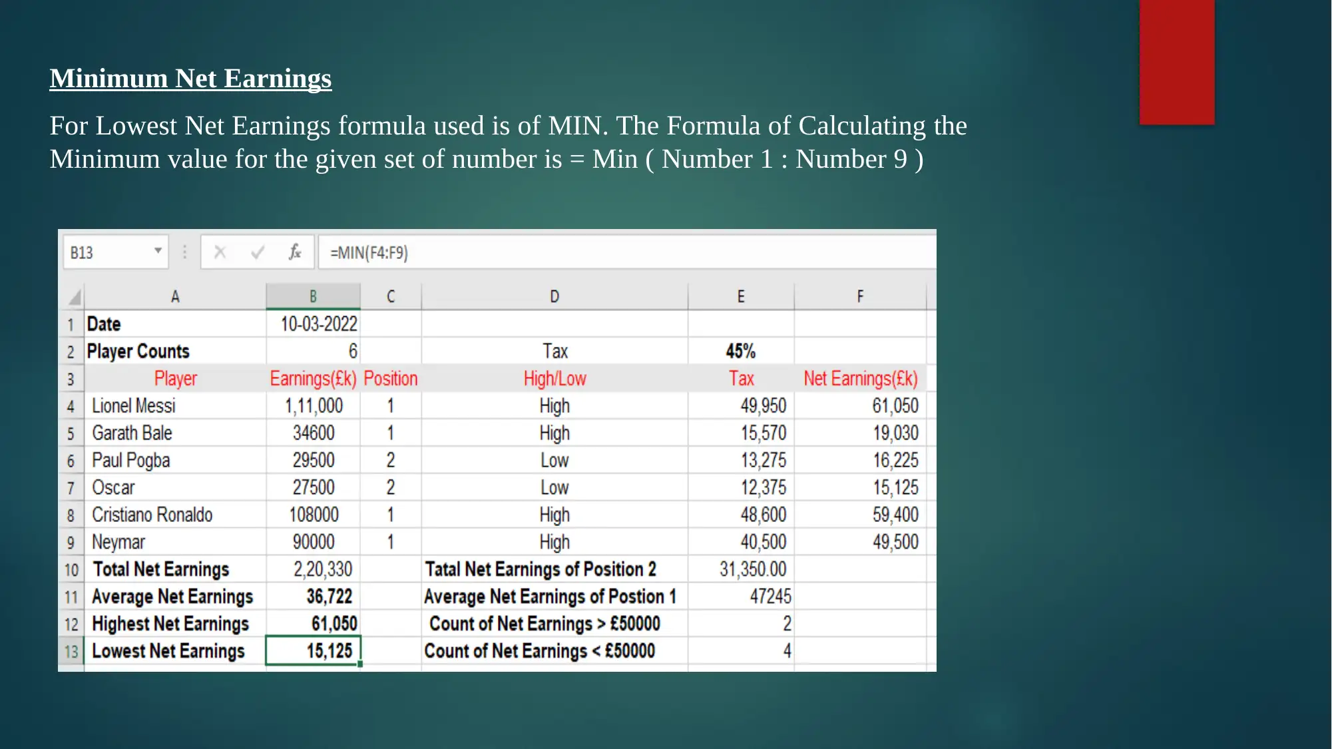Click net earnings cell 59,400
Viewport: 1332px width, 749px height.
860,515
